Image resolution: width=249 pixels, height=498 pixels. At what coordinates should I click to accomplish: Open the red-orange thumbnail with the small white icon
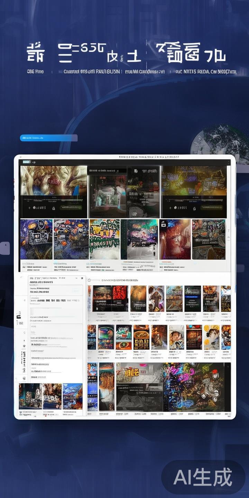tap(175, 239)
